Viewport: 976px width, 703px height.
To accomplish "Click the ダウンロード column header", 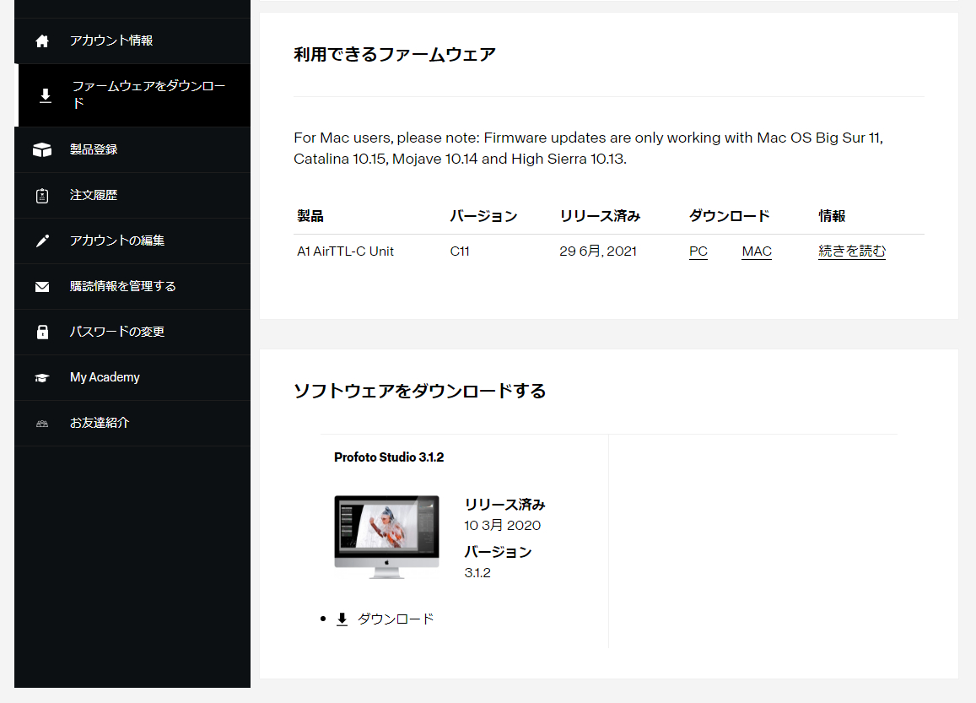I will click(729, 216).
